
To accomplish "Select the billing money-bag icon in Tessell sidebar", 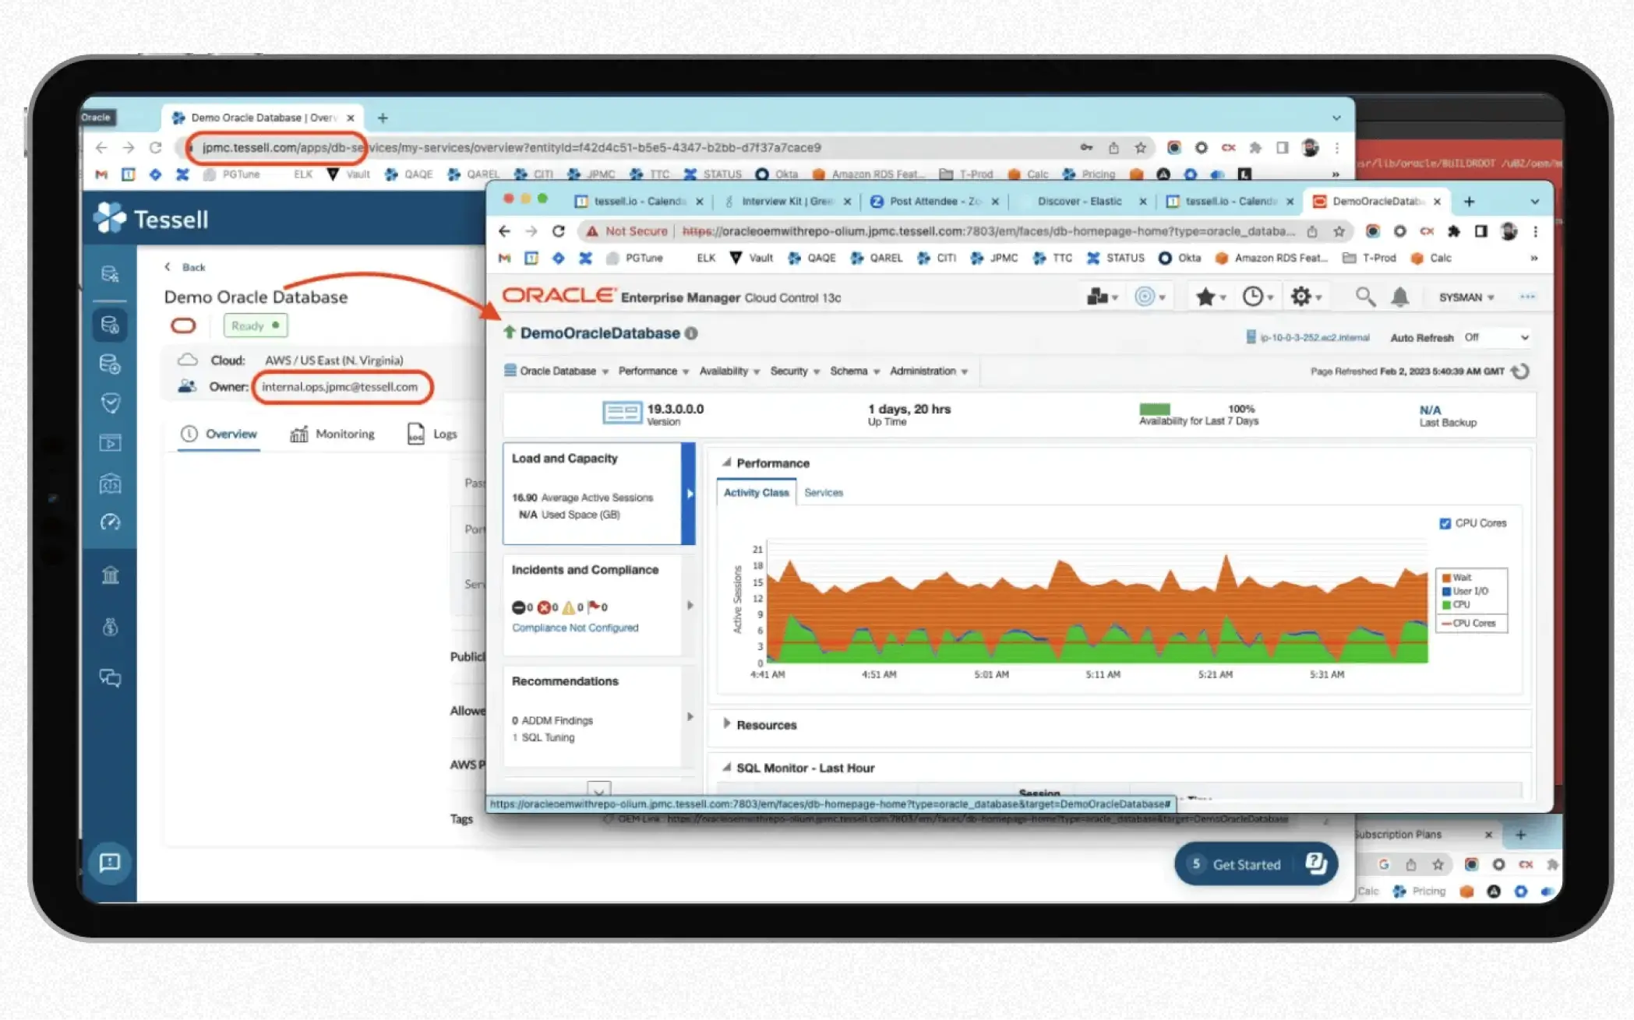I will tap(110, 628).
